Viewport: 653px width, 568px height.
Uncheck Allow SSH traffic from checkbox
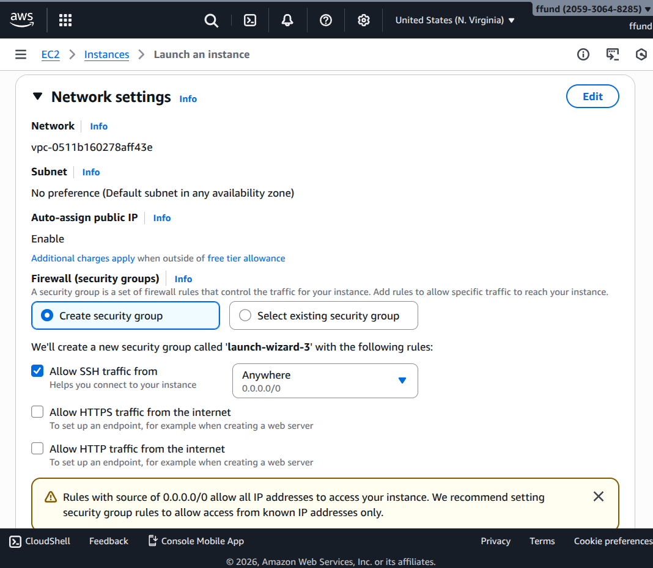(38, 371)
